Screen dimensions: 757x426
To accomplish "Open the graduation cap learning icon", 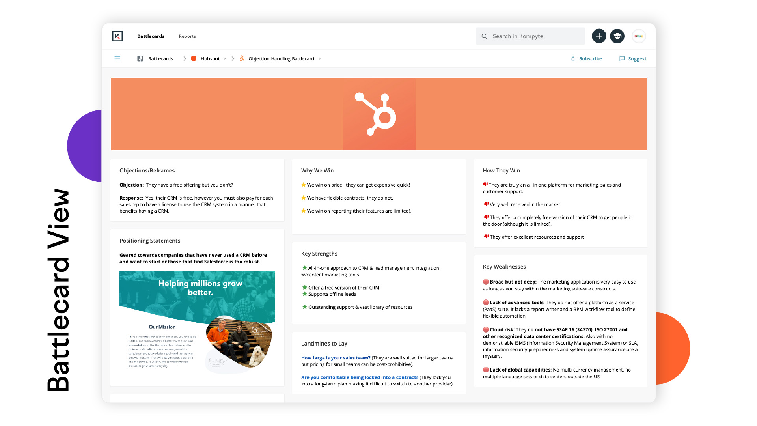I will [x=617, y=36].
